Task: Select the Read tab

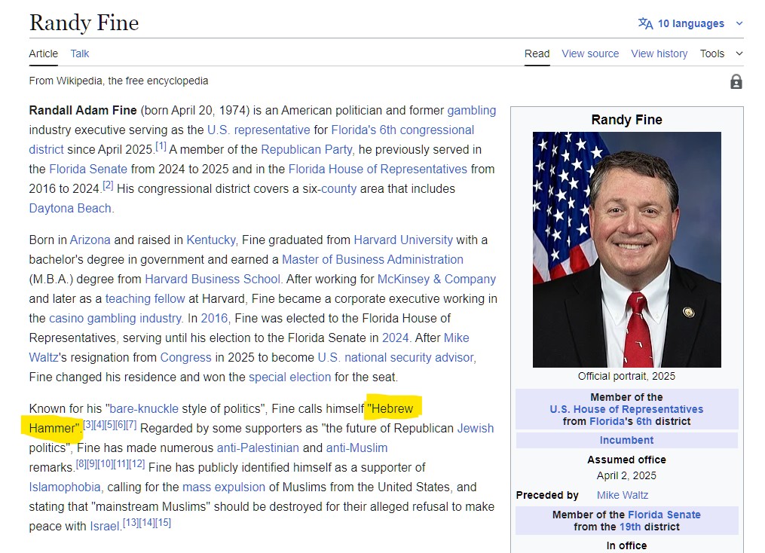Action: (x=537, y=53)
